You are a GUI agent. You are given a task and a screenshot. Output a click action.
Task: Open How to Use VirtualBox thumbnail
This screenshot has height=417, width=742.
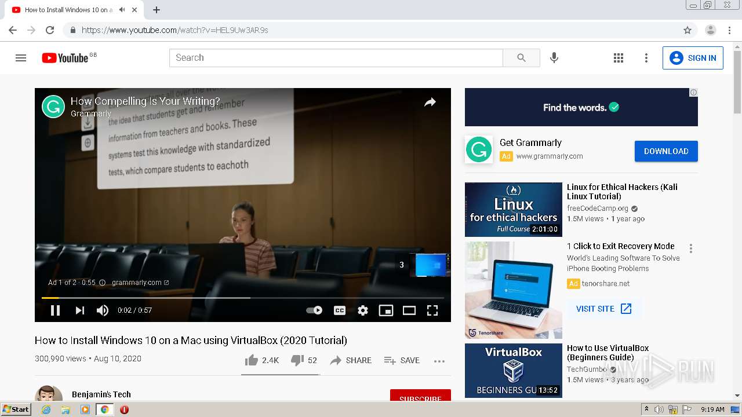point(514,371)
